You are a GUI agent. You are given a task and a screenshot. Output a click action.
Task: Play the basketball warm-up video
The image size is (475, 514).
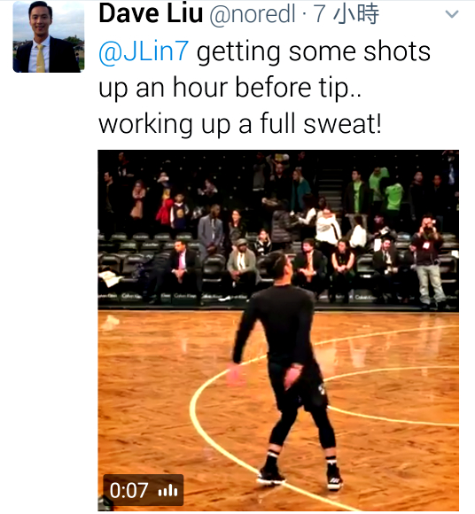click(x=278, y=331)
